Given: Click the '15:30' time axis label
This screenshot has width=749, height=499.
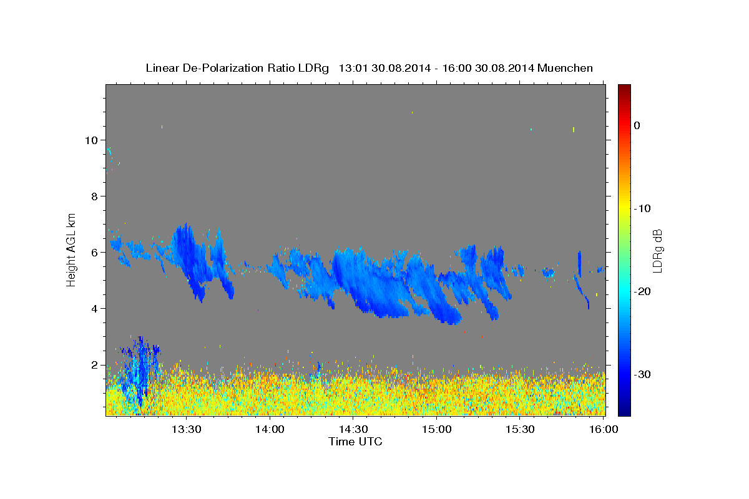Looking at the screenshot, I should click(x=521, y=429).
